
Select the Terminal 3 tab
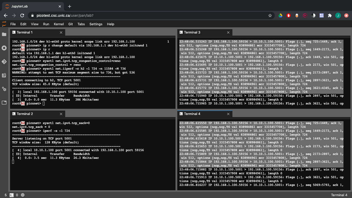tap(192, 32)
